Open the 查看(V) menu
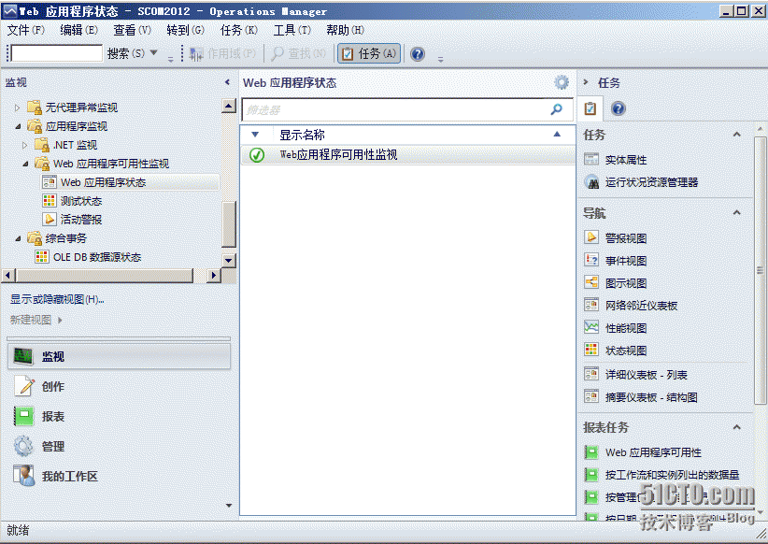 pos(133,31)
